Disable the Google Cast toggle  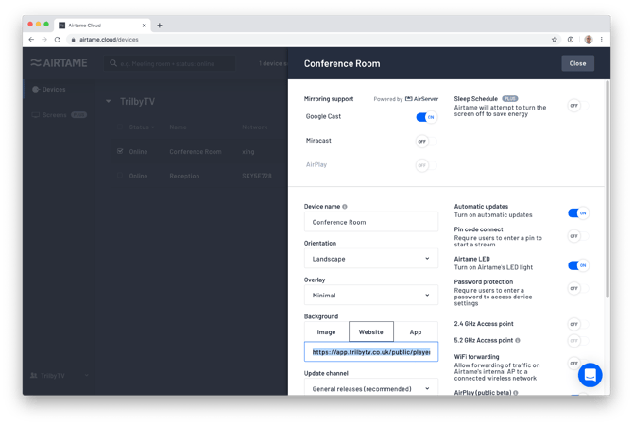point(426,117)
